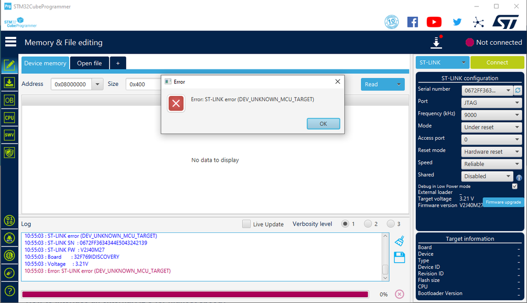The width and height of the screenshot is (527, 303).
Task: Click the log scrollbar down arrow
Action: (385, 278)
